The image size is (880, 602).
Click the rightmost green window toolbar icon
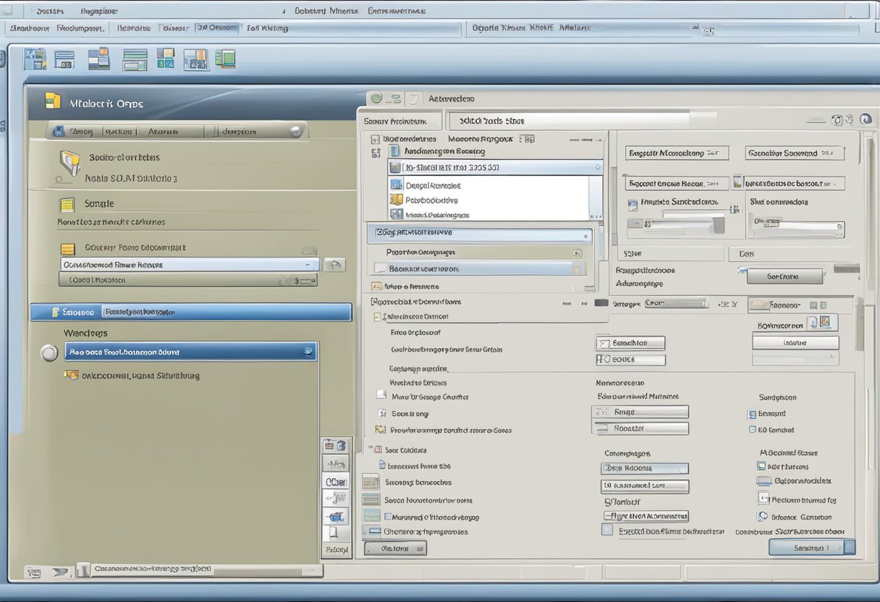(225, 59)
